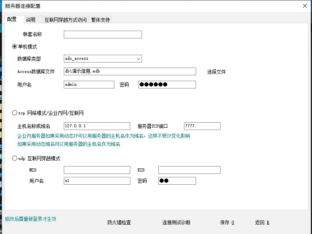Focus the MID input field
The image size is (312, 234).
coord(97,170)
